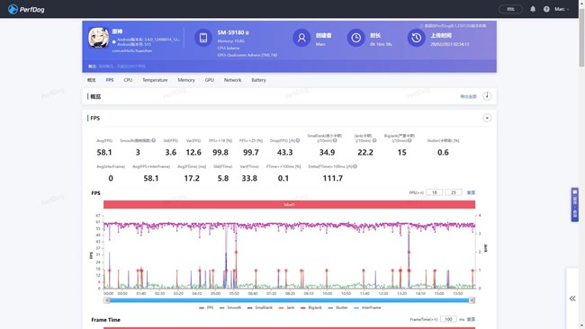This screenshot has width=585, height=329.
Task: Click the phone device icon
Action: (x=203, y=38)
